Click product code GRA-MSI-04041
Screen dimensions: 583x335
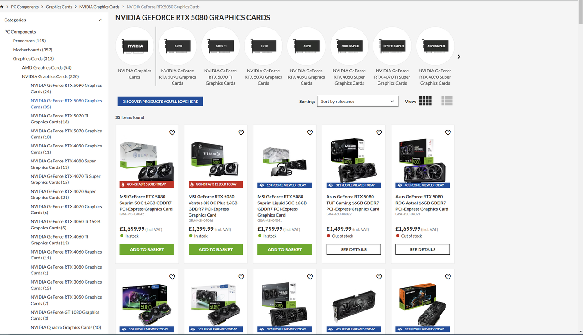[x=270, y=220]
